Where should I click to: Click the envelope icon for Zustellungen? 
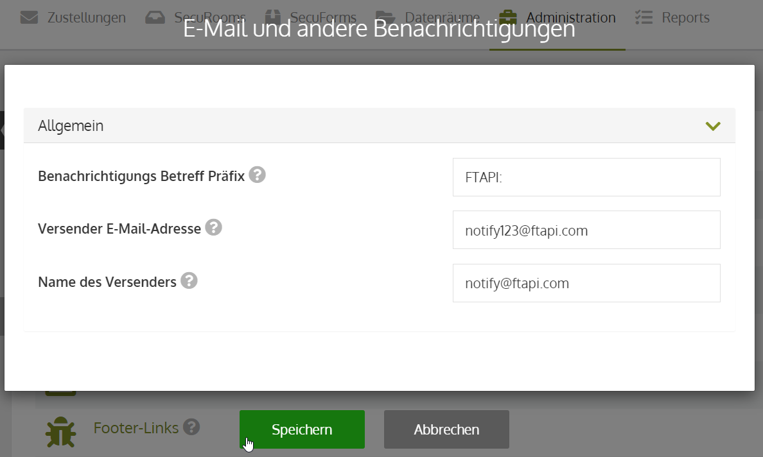pos(29,17)
